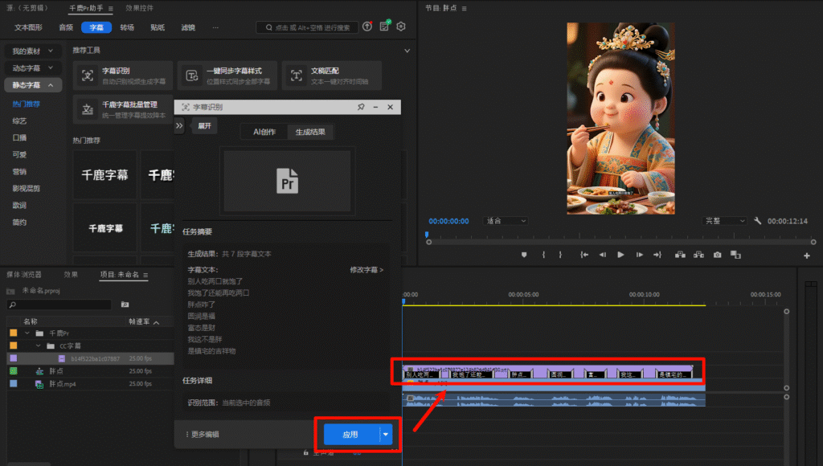Open comparison view icon
Viewport: 823px width, 466px height.
736,255
